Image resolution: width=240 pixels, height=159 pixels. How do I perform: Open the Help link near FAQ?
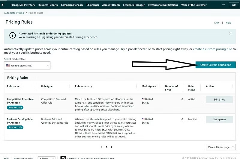pyautogui.click(x=228, y=22)
